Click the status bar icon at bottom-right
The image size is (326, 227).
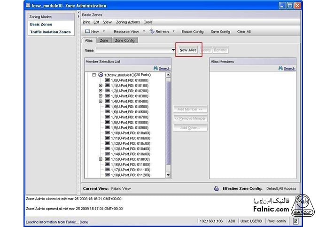(x=295, y=220)
